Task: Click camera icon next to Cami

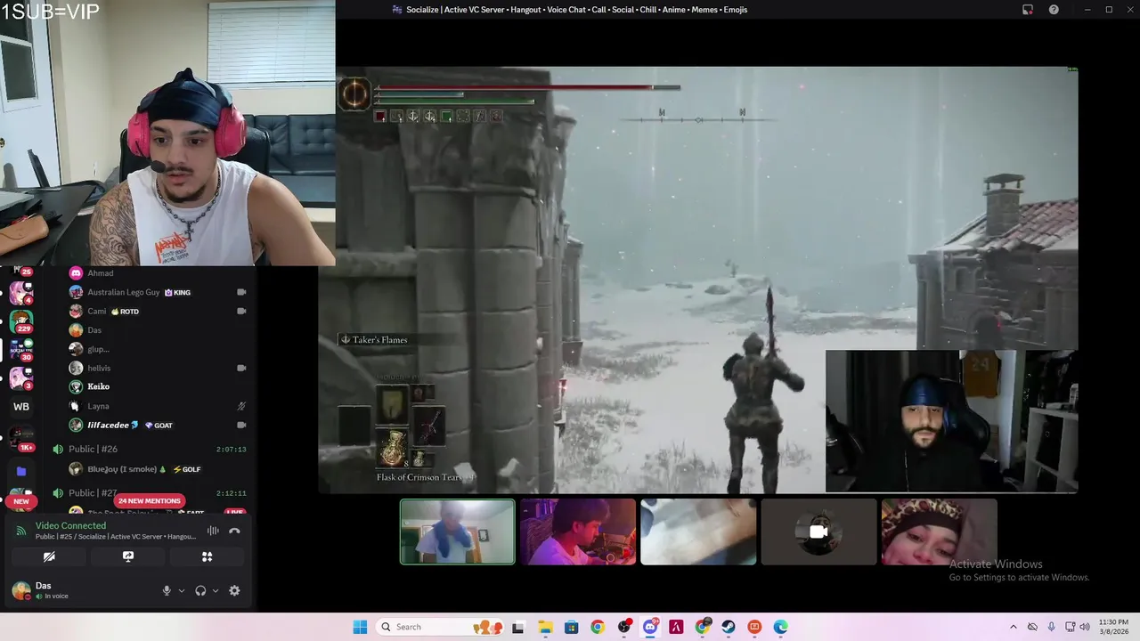Action: (x=241, y=311)
